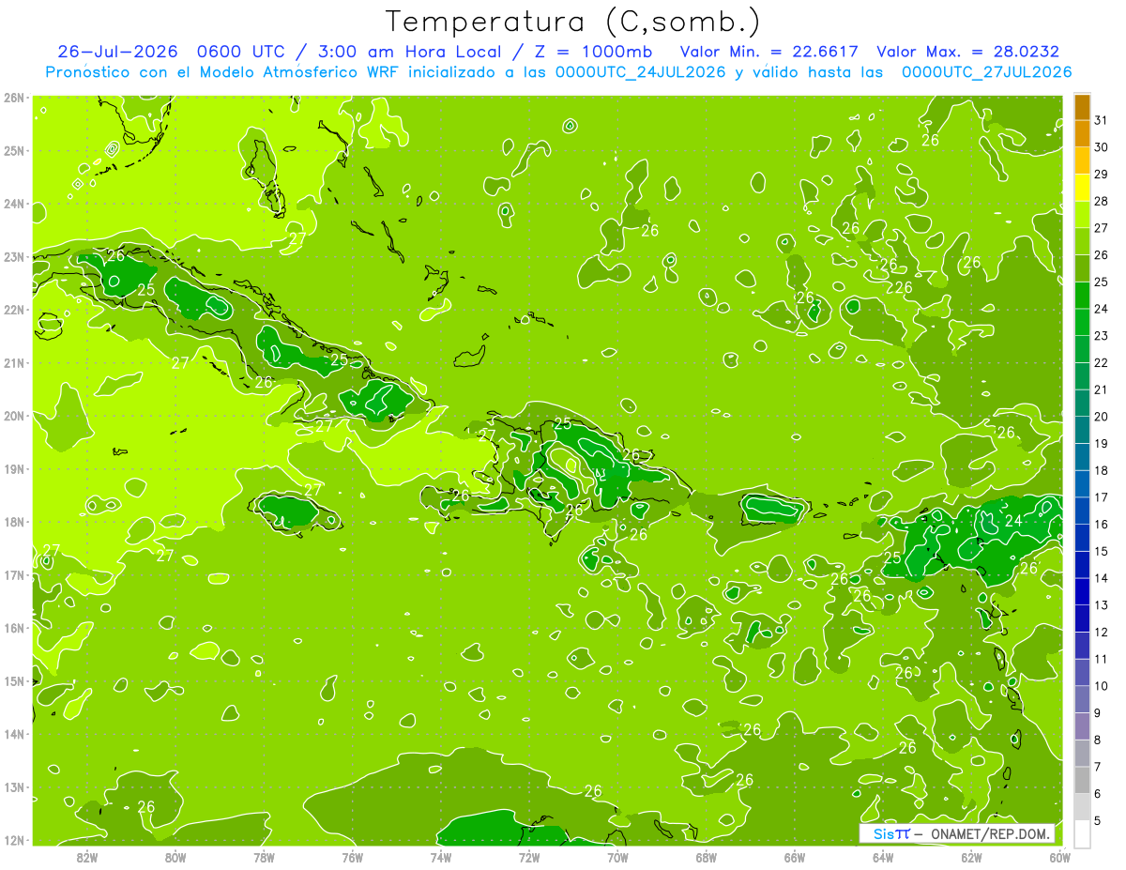Pick the yellow swatch between 28 and 29
This screenshot has height=870, width=1126.
coord(1082,188)
